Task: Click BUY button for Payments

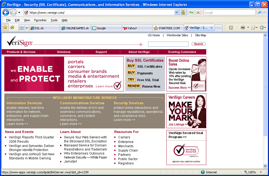Action: click(x=131, y=73)
